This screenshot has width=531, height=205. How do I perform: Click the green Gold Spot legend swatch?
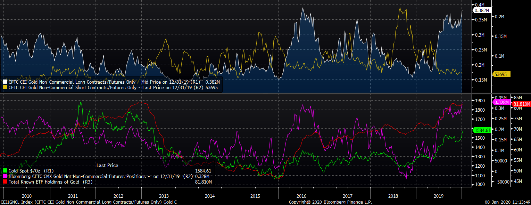[5, 171]
